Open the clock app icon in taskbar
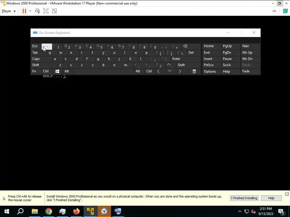The image size is (290, 217). coord(104,211)
